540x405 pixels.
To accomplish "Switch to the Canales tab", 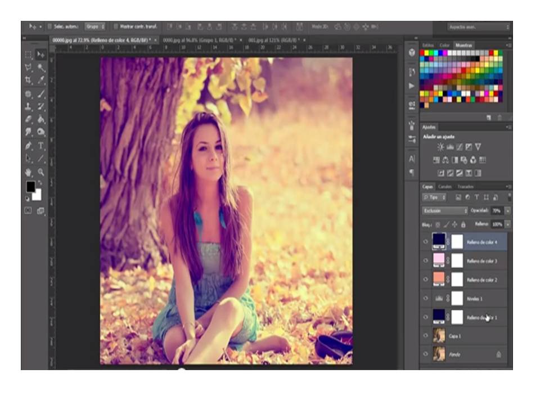I will tap(445, 187).
